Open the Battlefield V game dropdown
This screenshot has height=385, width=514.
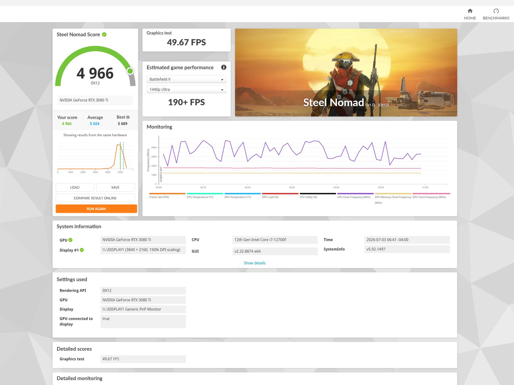(x=186, y=79)
